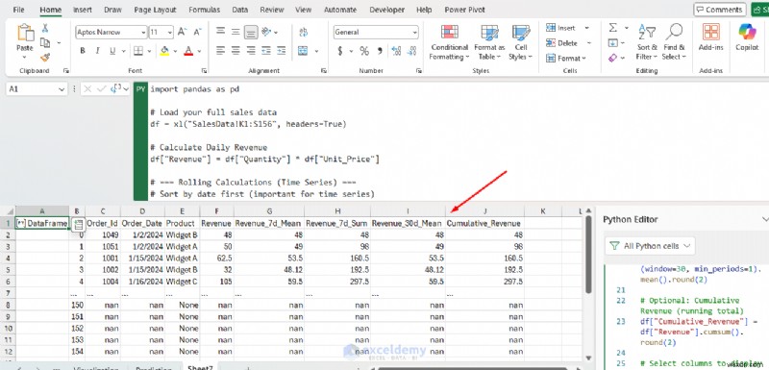Select the Format Painter brush
This screenshot has height=370, width=769.
click(x=45, y=58)
